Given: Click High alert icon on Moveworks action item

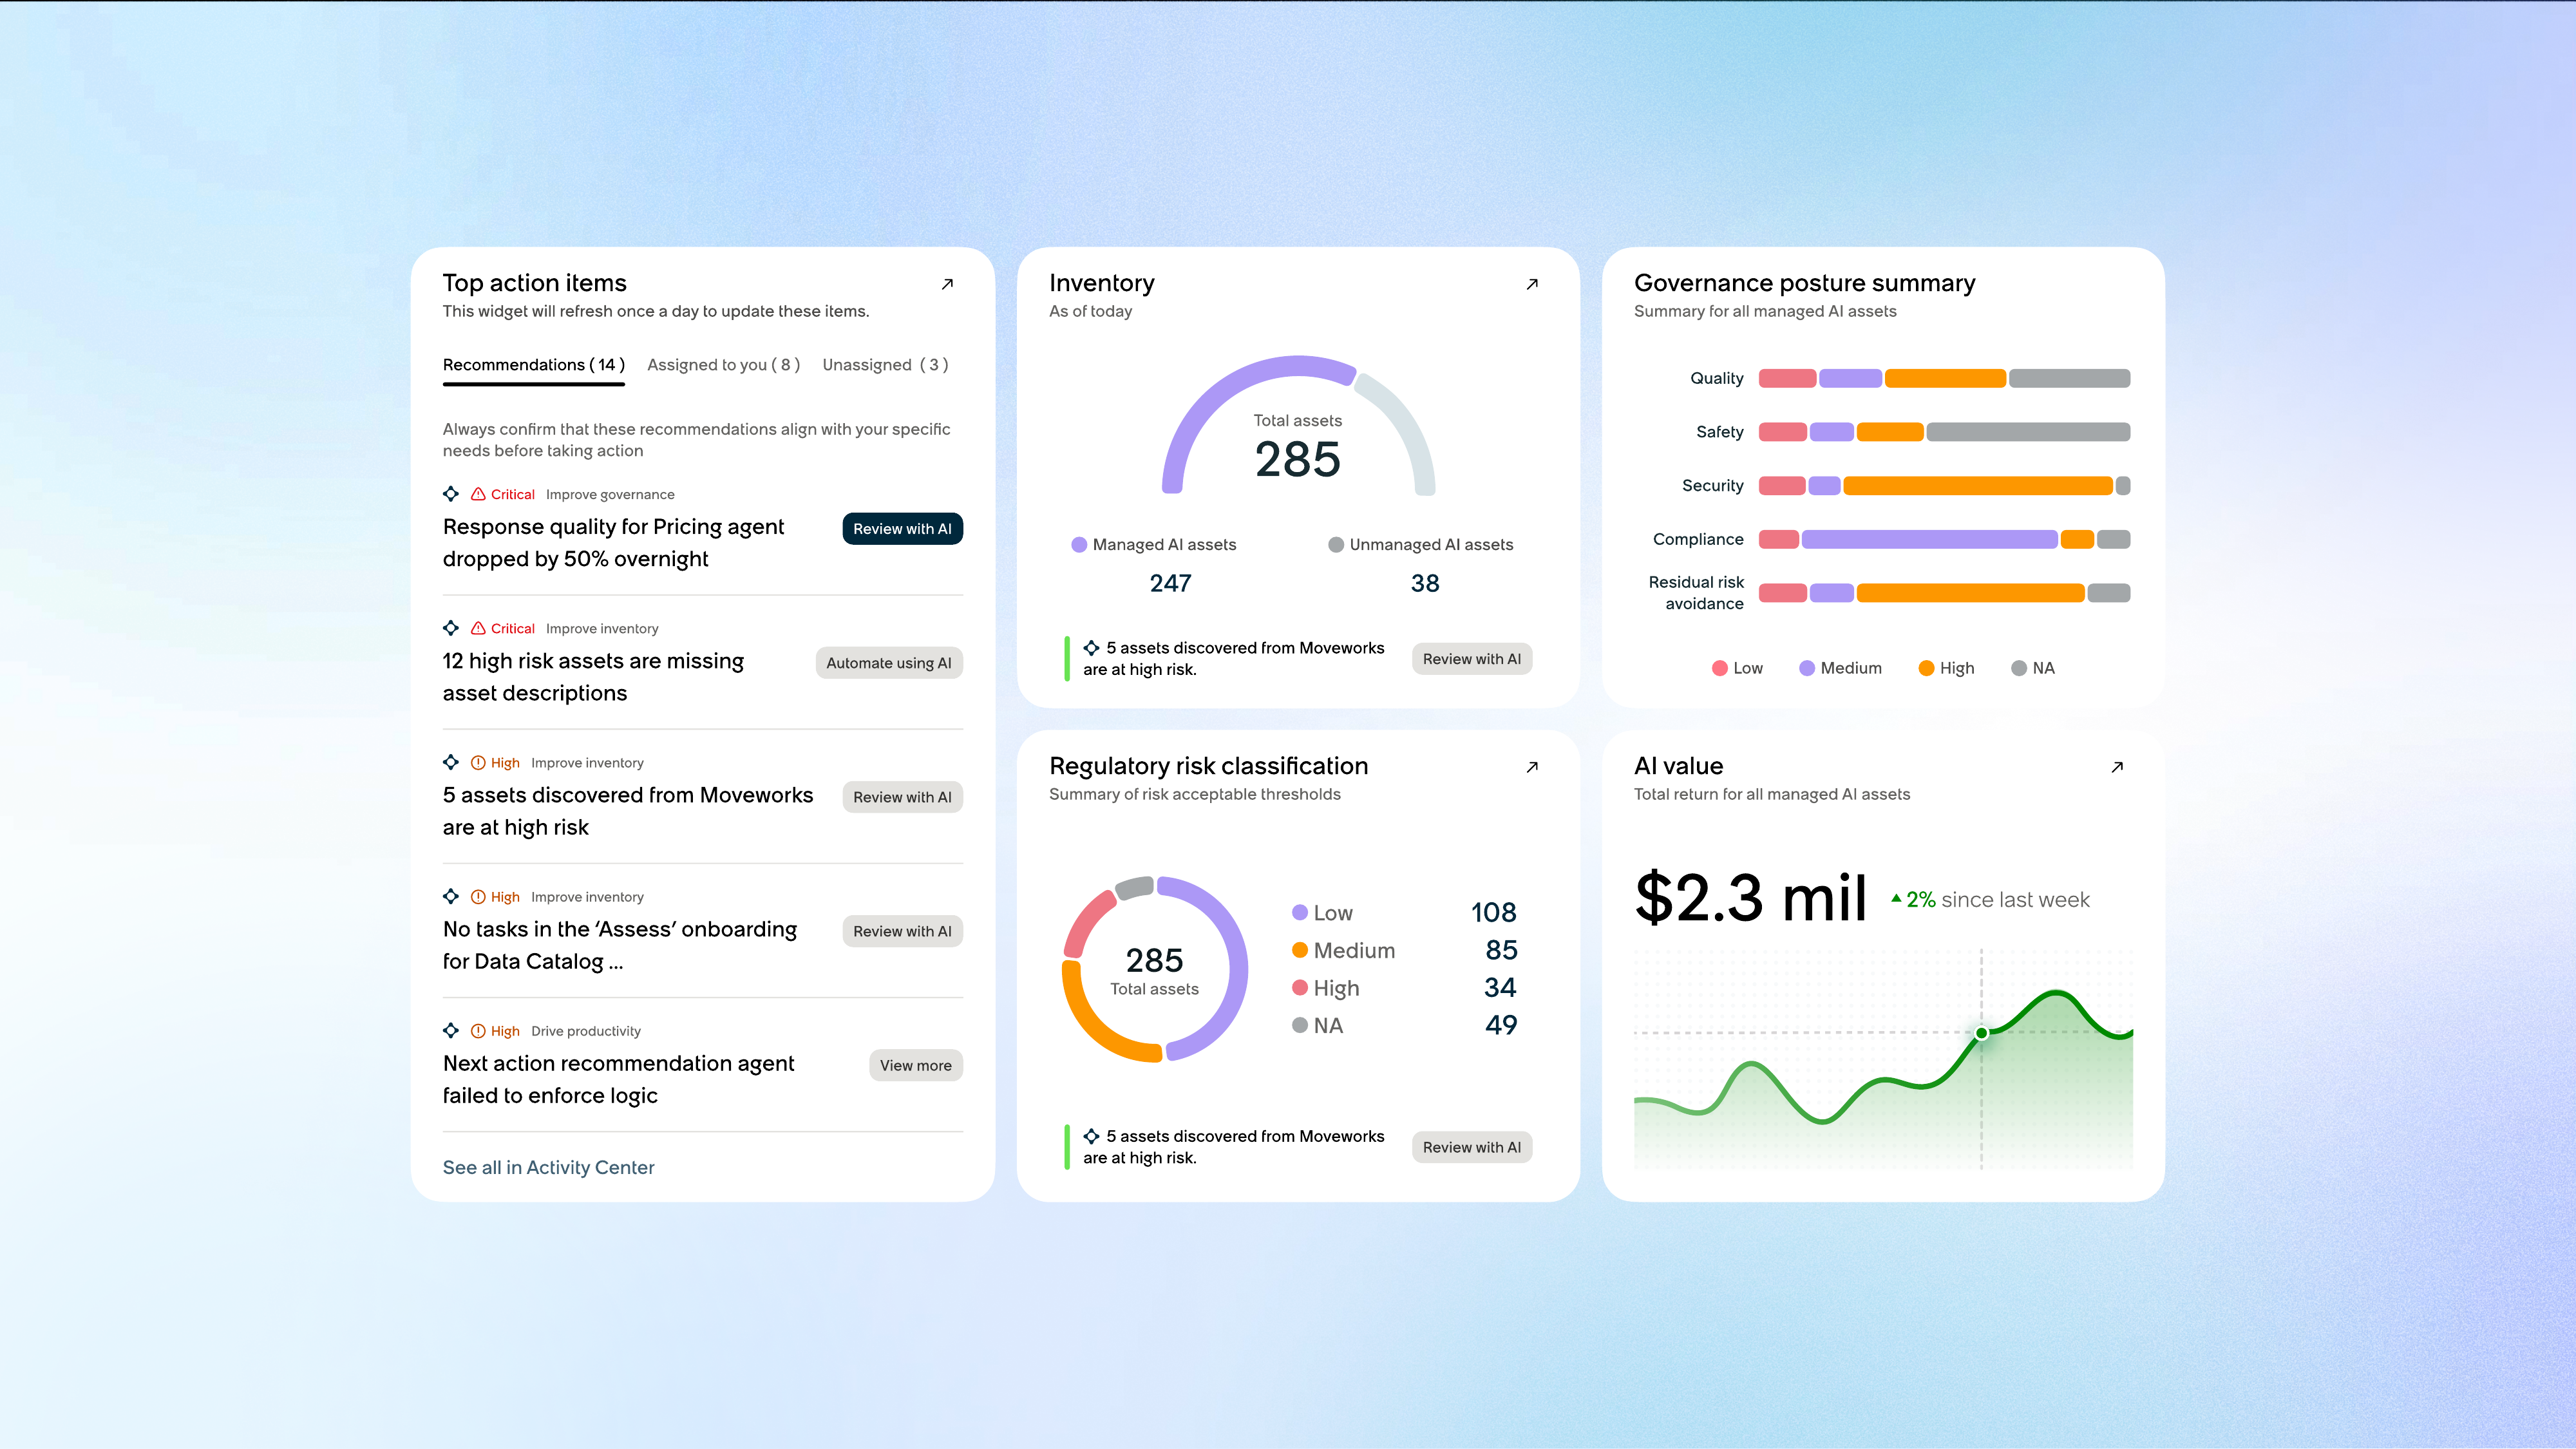Looking at the screenshot, I should (478, 762).
